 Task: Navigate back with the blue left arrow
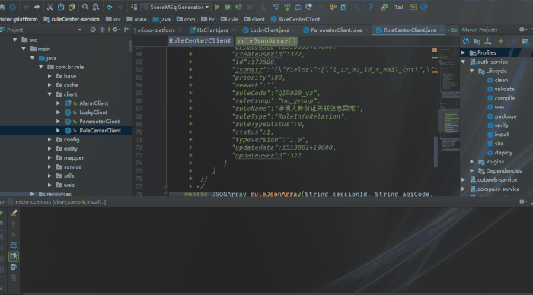(110, 7)
